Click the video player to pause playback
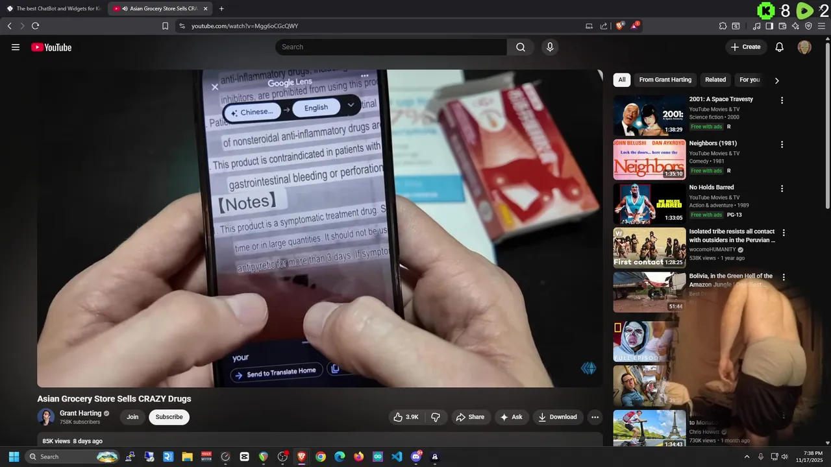Image resolution: width=831 pixels, height=467 pixels. point(319,228)
